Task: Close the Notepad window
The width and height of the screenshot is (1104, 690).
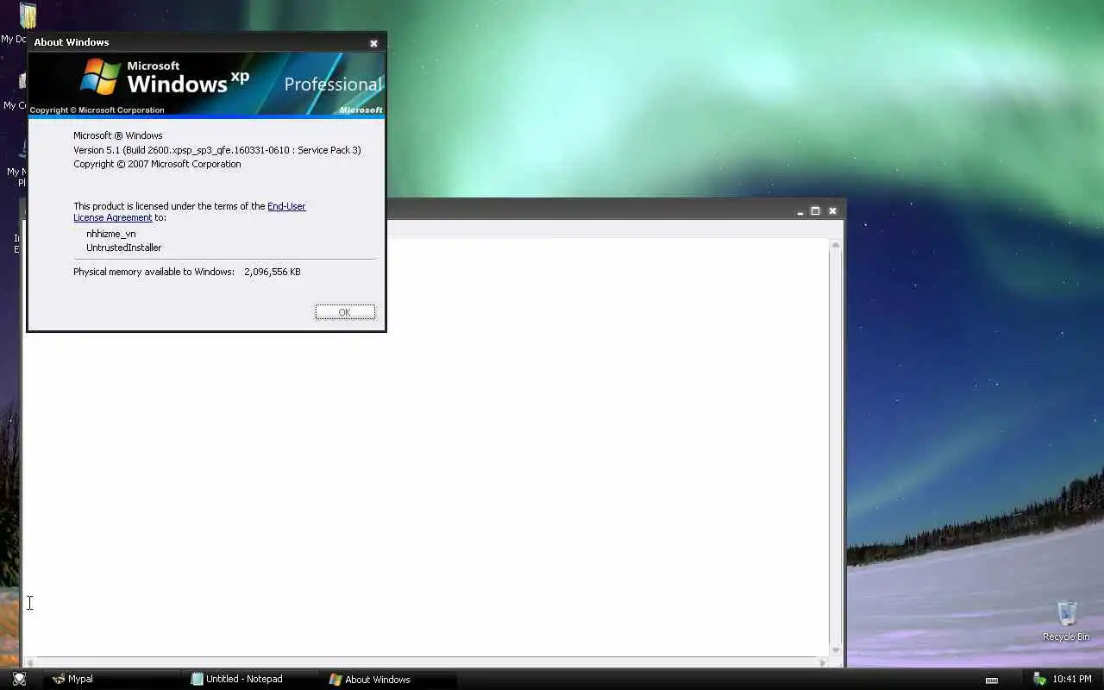Action: tap(832, 210)
